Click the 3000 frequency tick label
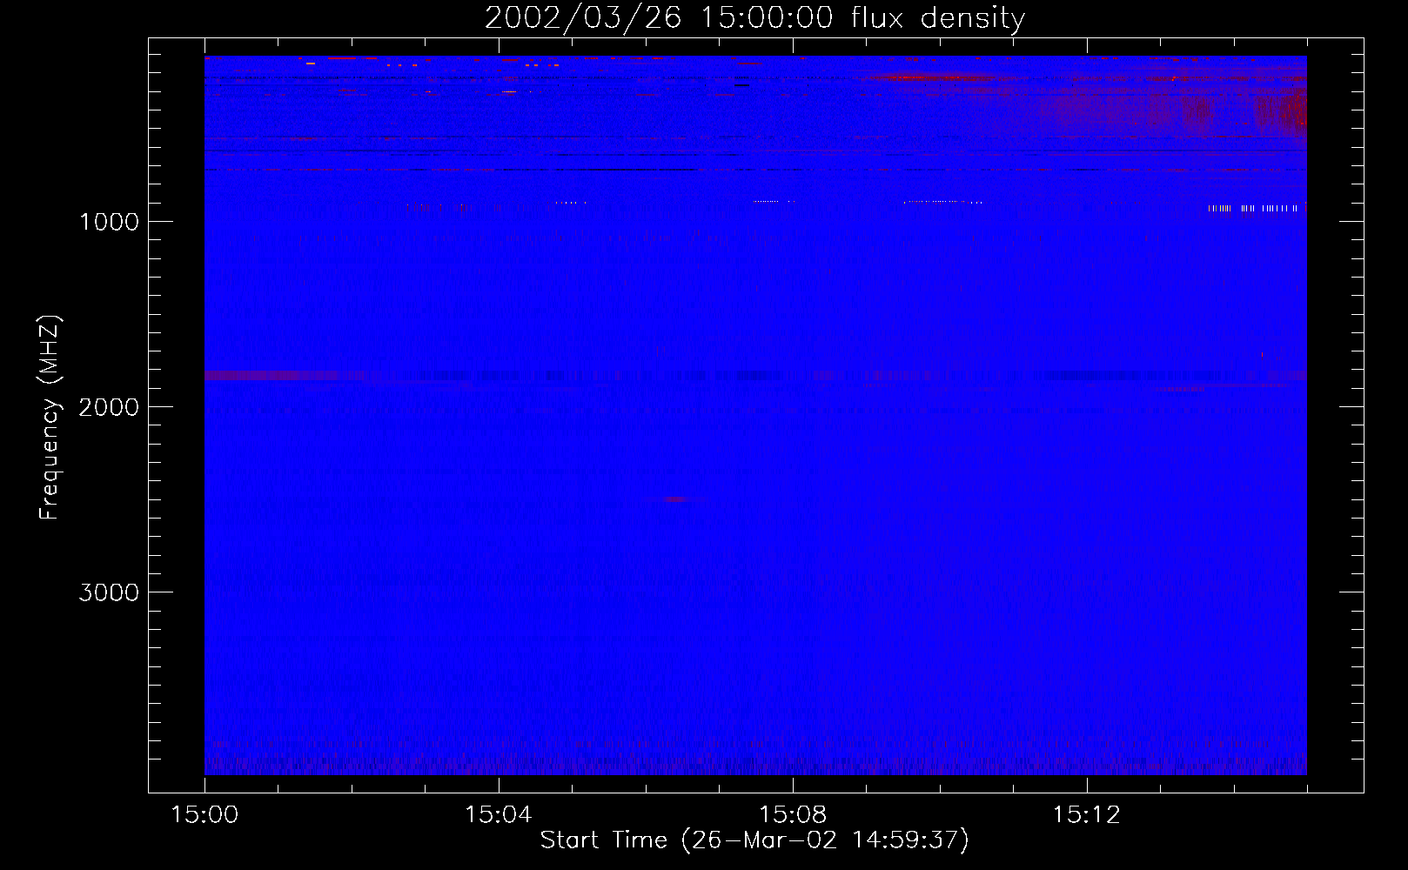The height and width of the screenshot is (870, 1408). (109, 592)
